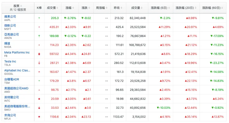This screenshot has height=123, width=229.
Task: Select Tesla 60-day value ▼-23.27%
Action: pyautogui.click(x=217, y=63)
